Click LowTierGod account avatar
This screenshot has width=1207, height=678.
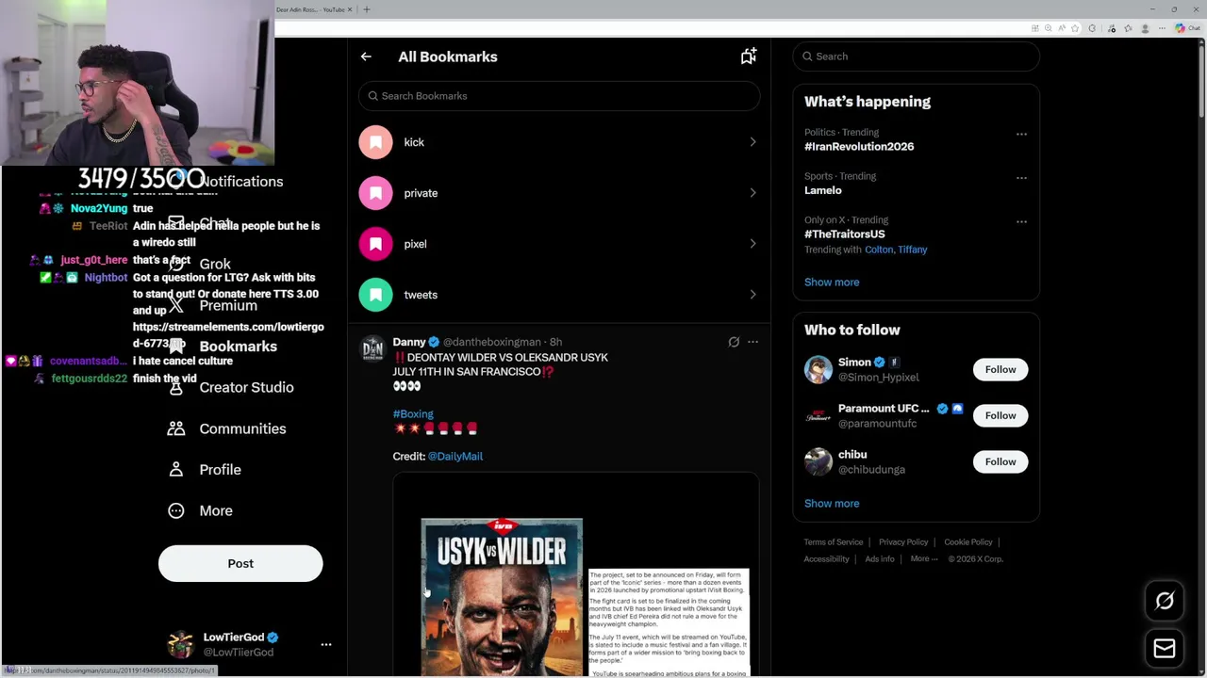180,644
